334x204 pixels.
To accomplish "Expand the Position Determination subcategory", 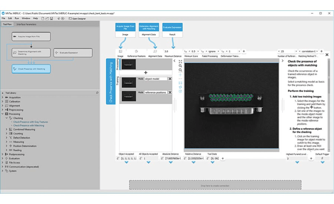I will coord(7,146).
